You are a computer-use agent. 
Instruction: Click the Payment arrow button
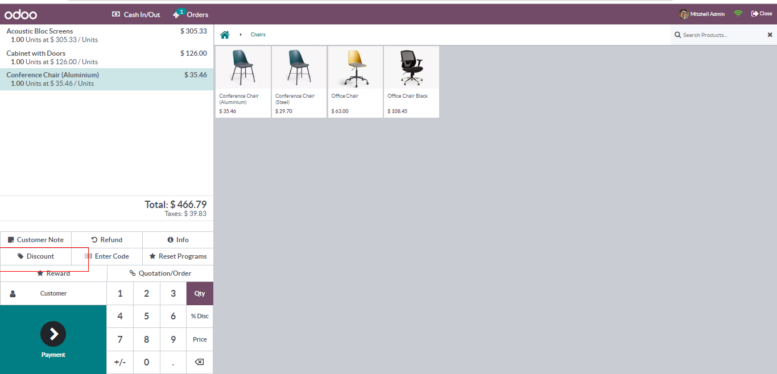[x=53, y=334]
